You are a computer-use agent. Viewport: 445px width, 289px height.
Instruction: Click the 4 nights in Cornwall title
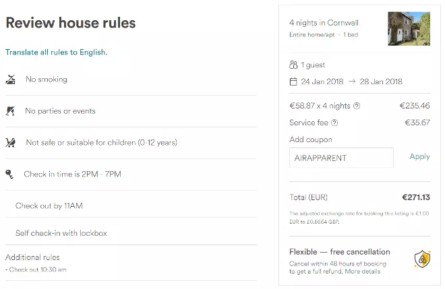click(325, 22)
